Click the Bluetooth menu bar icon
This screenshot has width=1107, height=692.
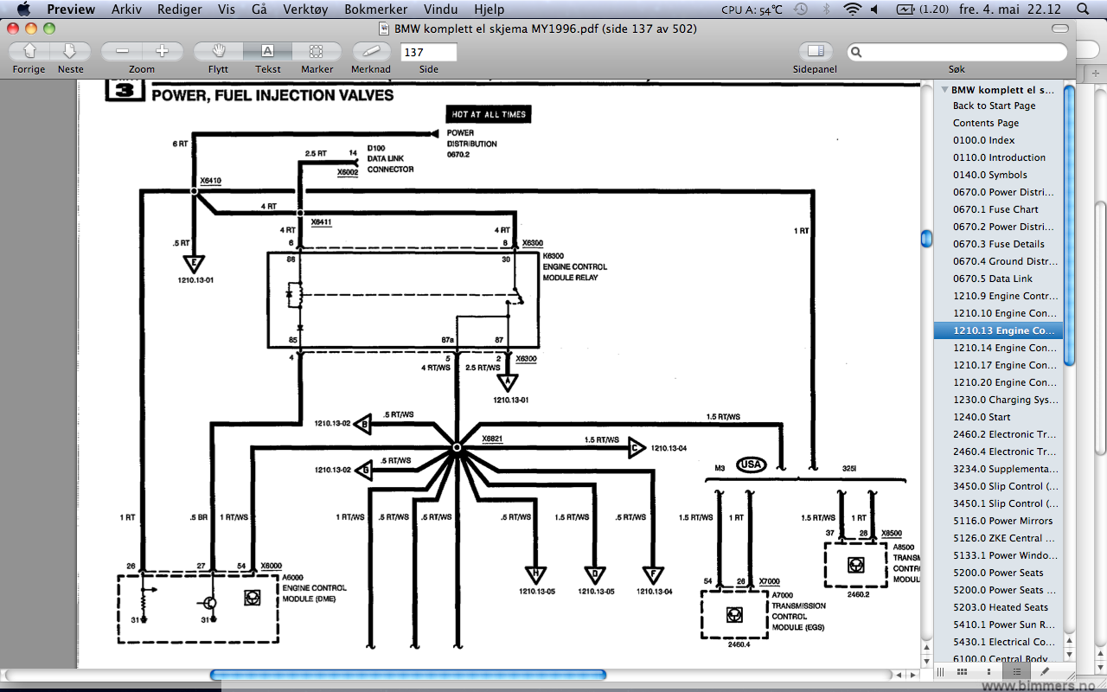[827, 10]
